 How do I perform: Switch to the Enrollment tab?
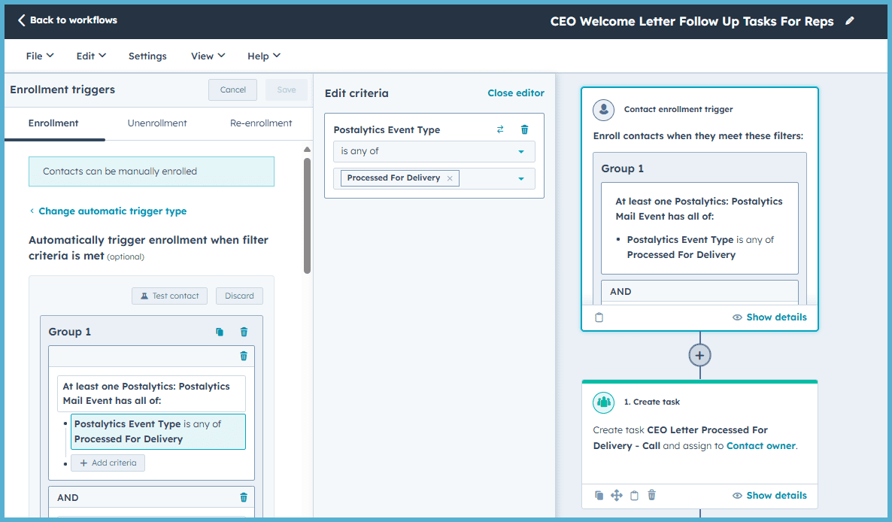(53, 123)
